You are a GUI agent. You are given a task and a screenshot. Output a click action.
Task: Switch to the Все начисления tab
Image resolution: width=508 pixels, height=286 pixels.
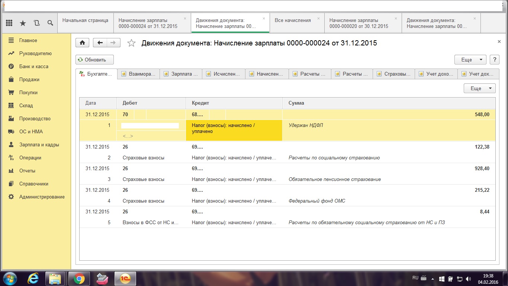pyautogui.click(x=292, y=20)
